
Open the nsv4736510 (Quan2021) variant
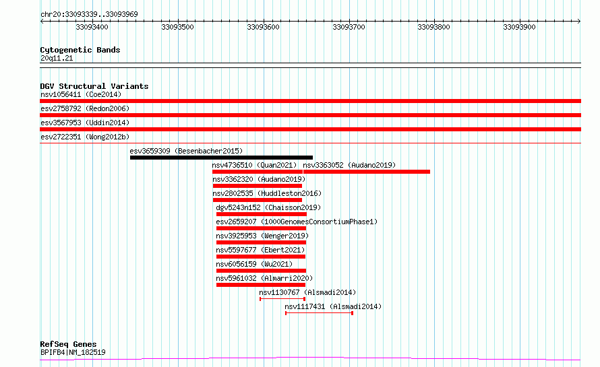(254, 165)
